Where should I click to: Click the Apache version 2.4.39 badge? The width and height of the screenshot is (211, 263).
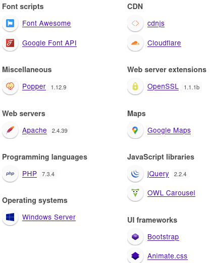[60, 131]
